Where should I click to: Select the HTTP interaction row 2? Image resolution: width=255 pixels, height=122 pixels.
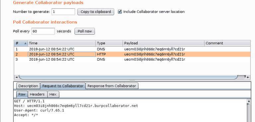(132, 54)
